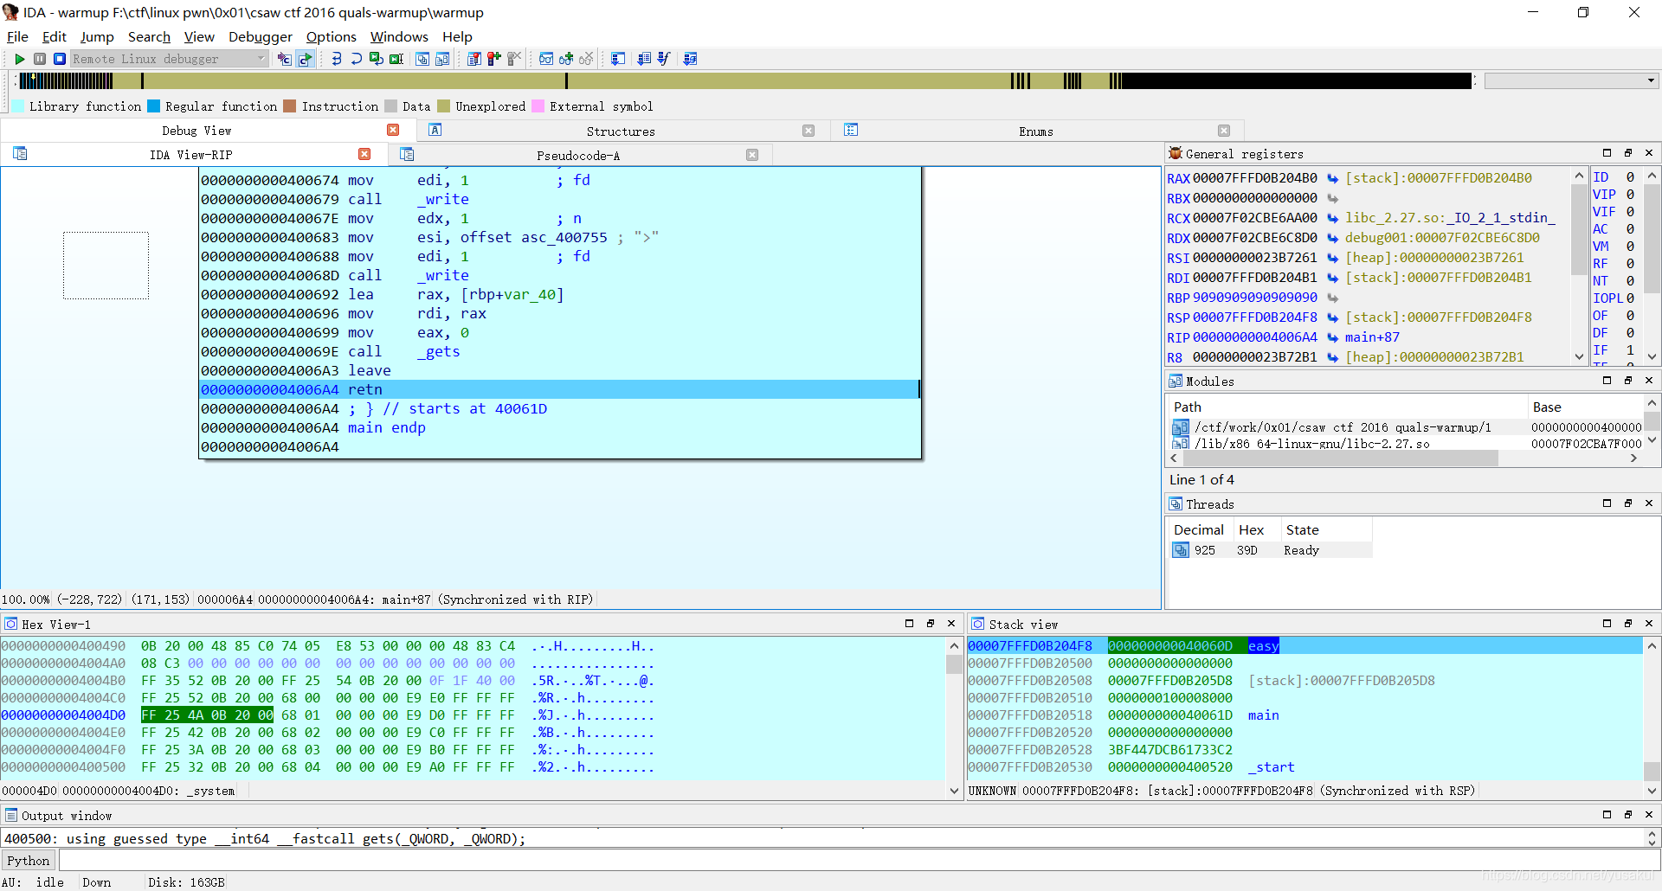The image size is (1662, 891).
Task: Open the navigation band dropdown at right
Action: pyautogui.click(x=1650, y=80)
